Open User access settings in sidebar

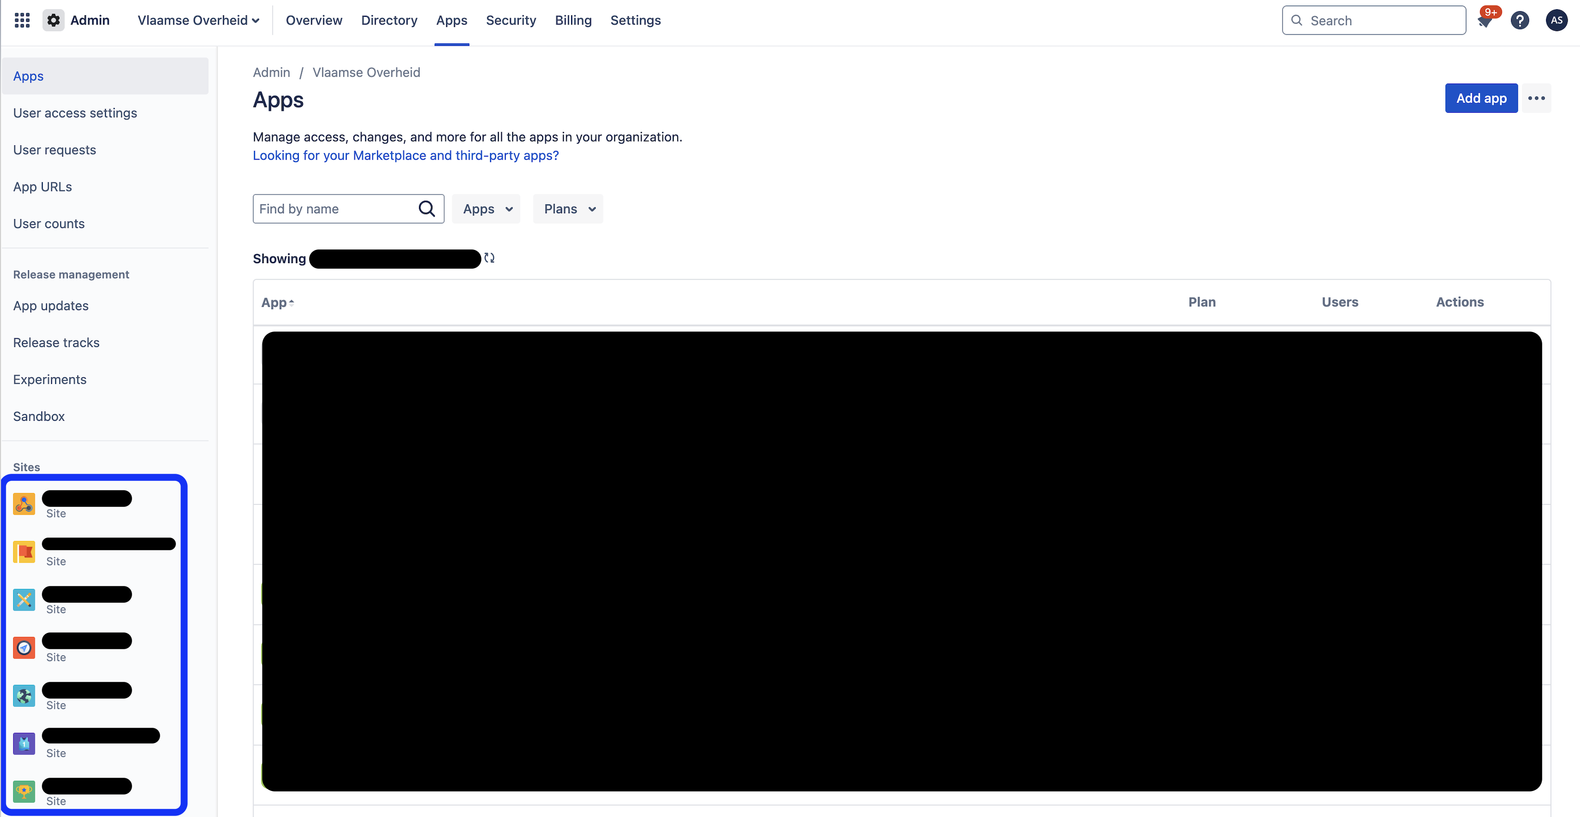coord(75,113)
